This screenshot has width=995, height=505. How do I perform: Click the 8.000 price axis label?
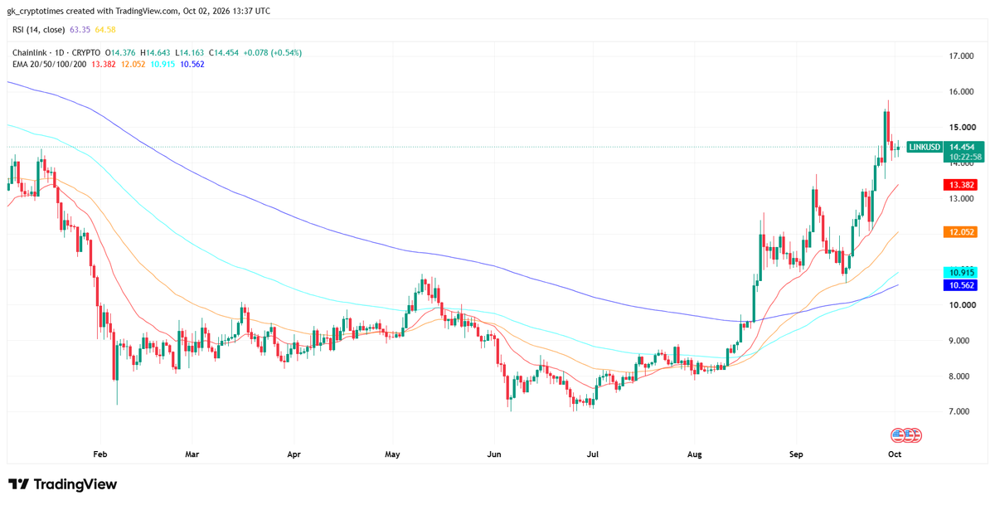(x=961, y=376)
